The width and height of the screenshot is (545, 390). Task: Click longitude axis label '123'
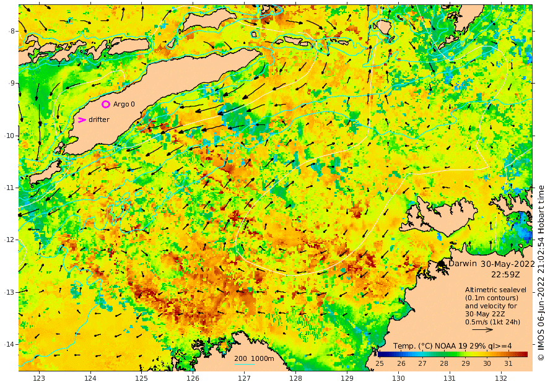point(39,378)
